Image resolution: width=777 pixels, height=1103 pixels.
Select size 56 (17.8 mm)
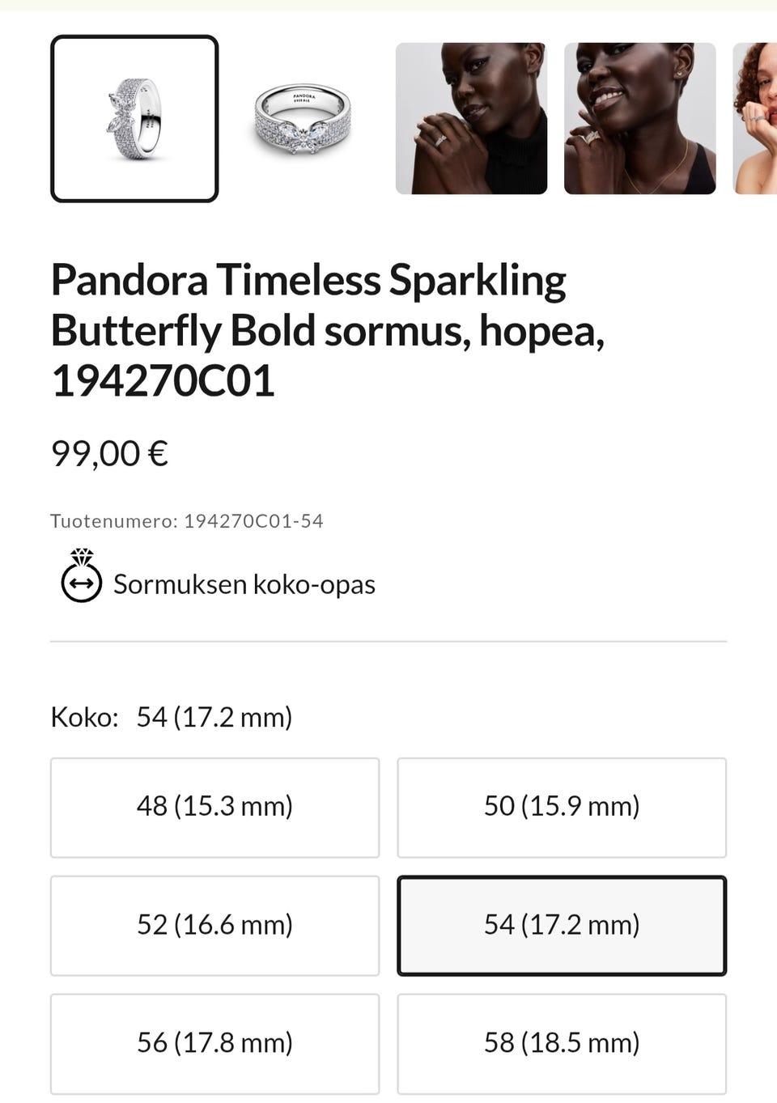pos(214,1043)
